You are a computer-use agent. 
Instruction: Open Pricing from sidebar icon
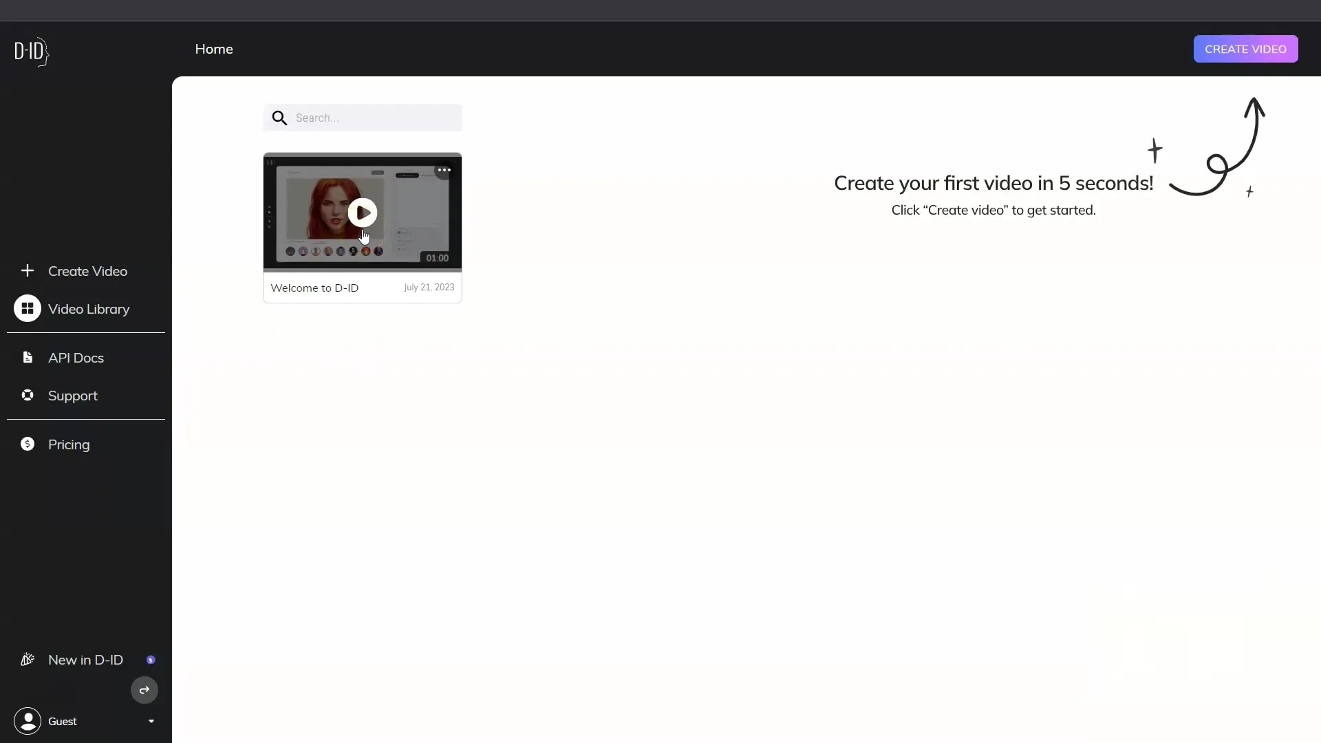[28, 444]
